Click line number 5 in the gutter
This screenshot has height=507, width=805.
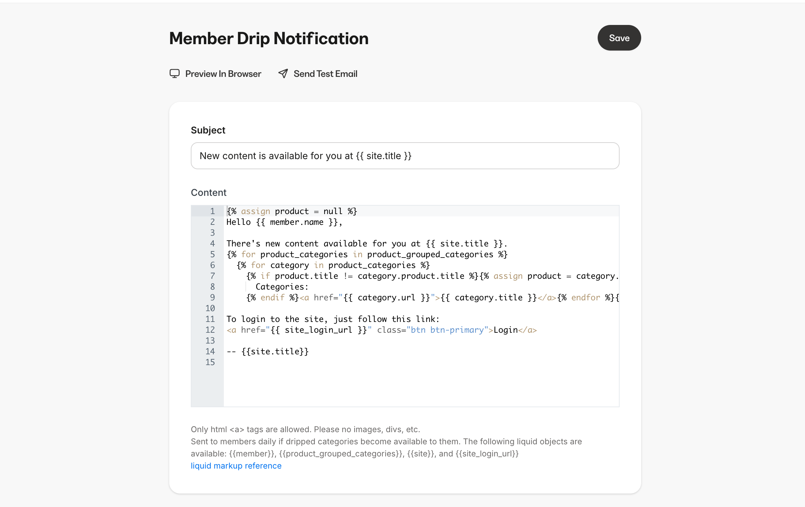(x=212, y=254)
